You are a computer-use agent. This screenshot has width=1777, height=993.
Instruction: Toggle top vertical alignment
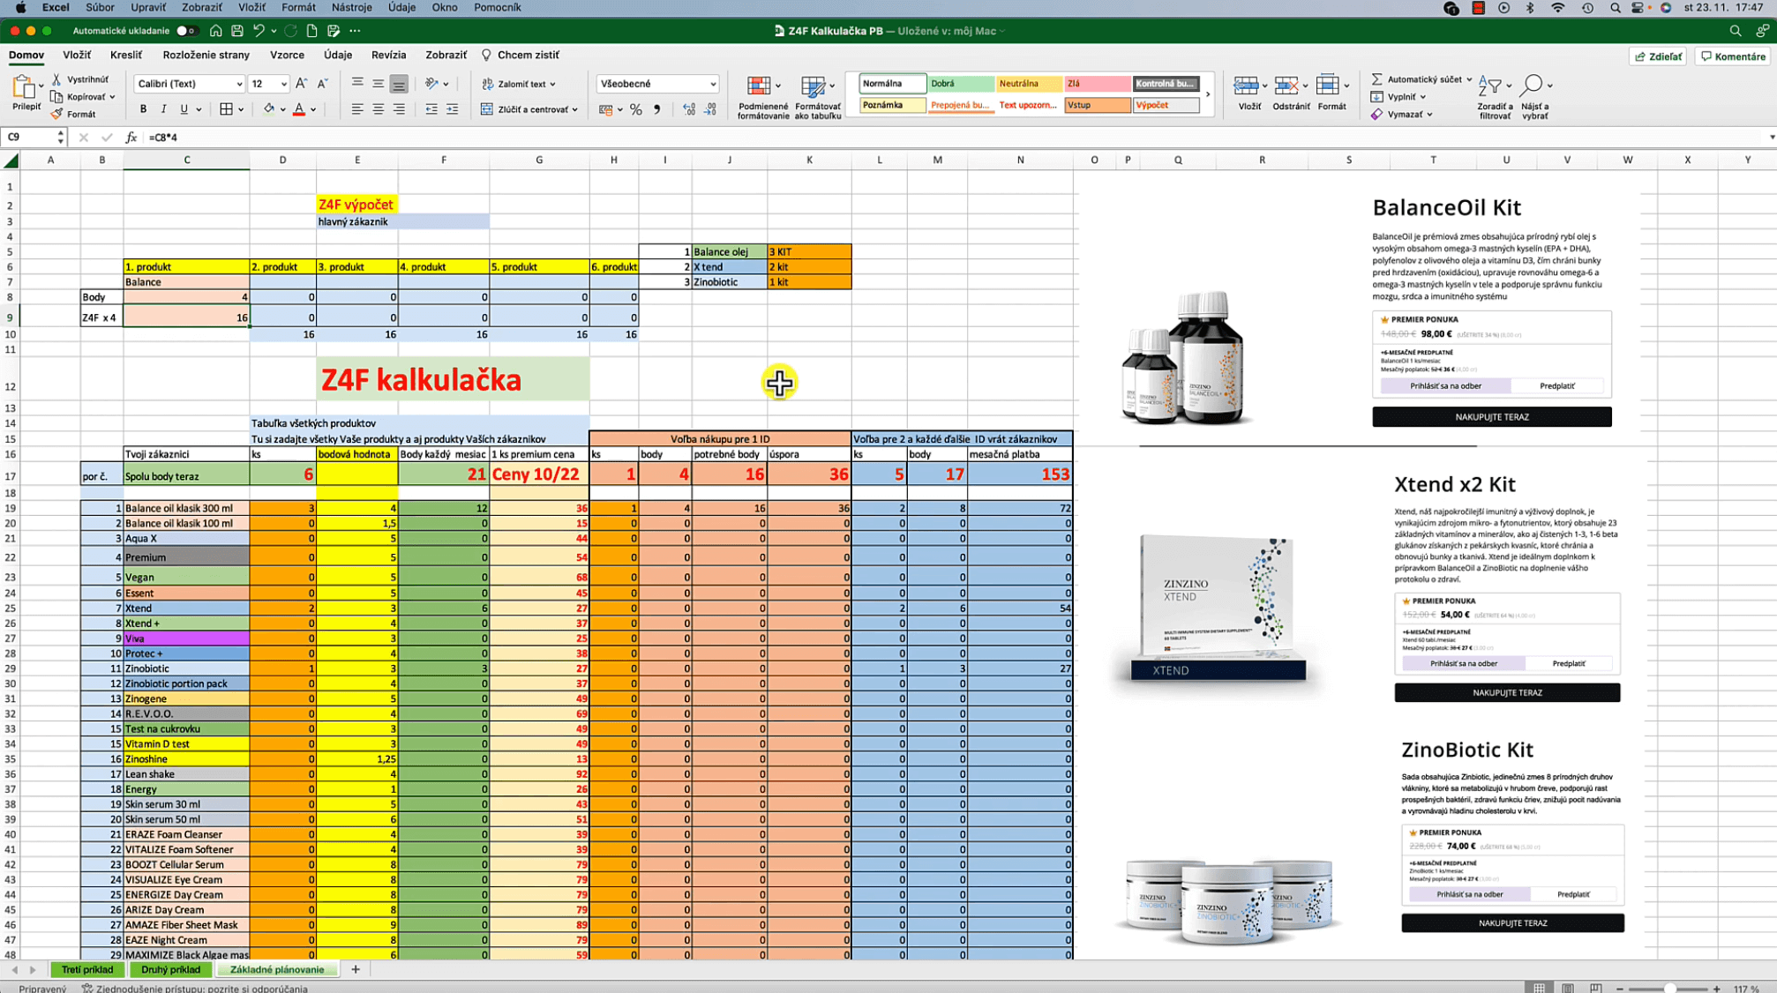tap(357, 84)
